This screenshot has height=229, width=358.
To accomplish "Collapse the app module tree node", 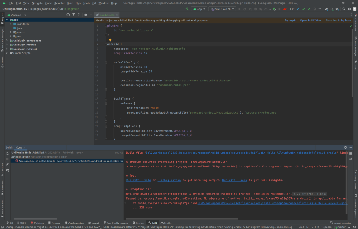I will click(7, 20).
